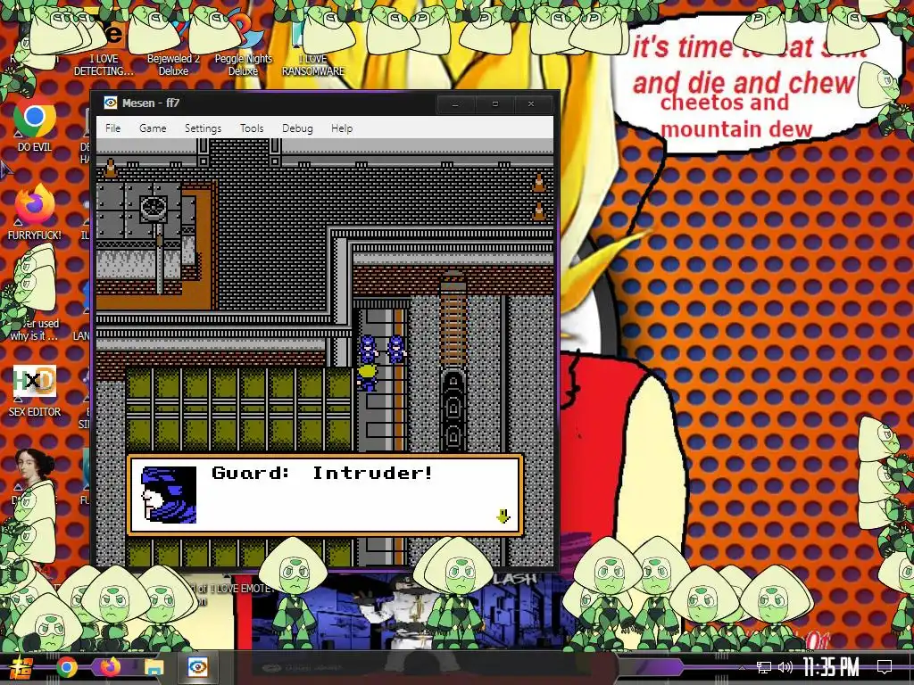The width and height of the screenshot is (914, 685).
Task: Select the Chrome 'DO EVIL' desktop shortcut
Action: click(x=35, y=125)
